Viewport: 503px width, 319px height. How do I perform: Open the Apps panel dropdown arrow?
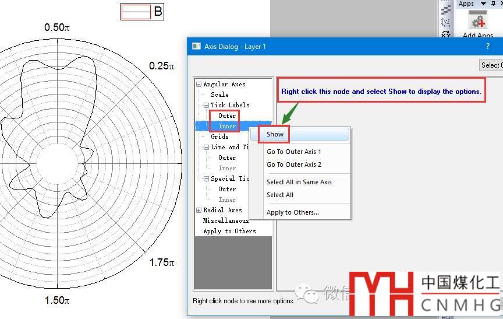[483, 3]
